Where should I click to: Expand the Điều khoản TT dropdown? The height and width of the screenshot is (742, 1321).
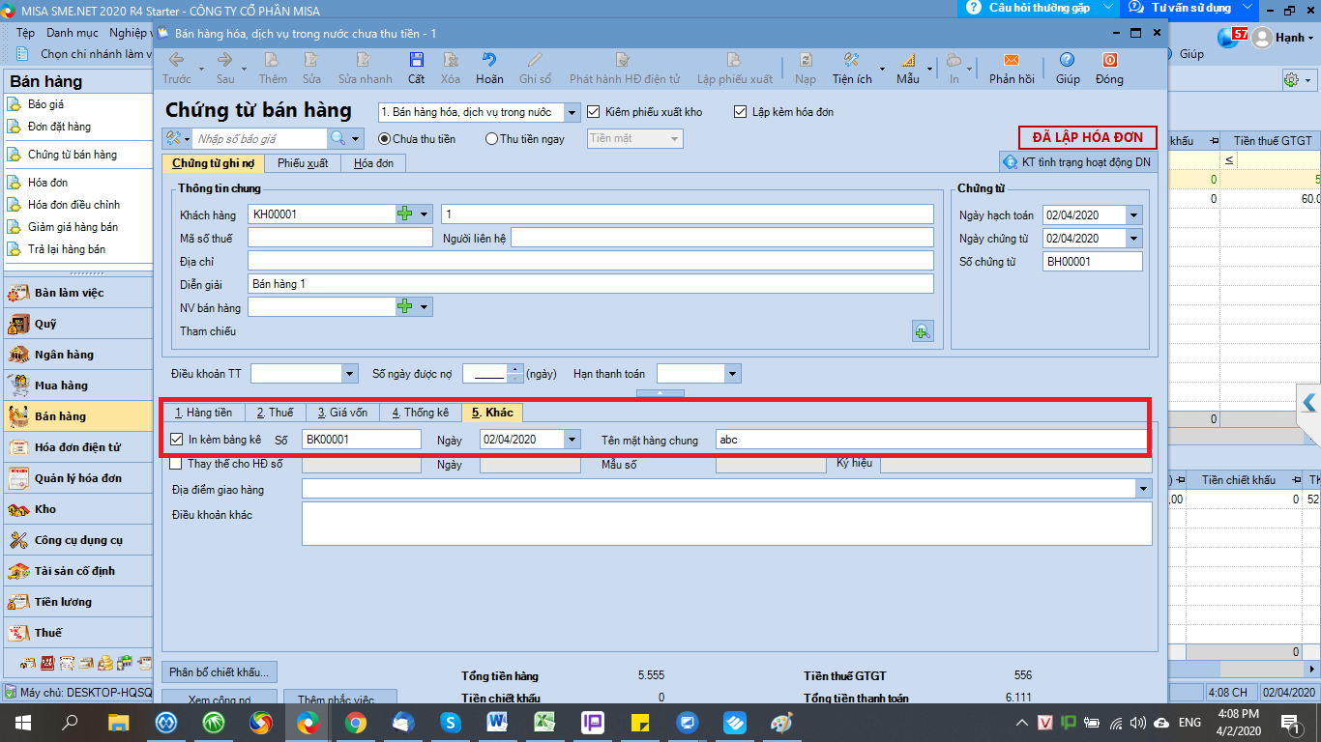click(x=350, y=374)
